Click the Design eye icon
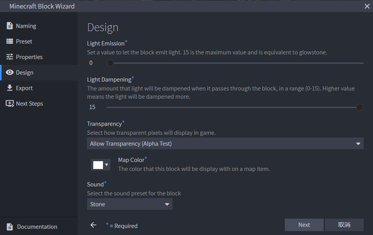This screenshot has height=235, width=373. click(x=9, y=72)
